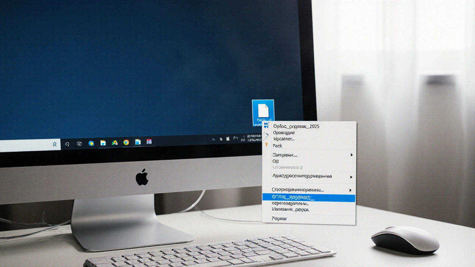Expand the first submenu arrow in context menu
This screenshot has height=267, width=475.
point(351,155)
